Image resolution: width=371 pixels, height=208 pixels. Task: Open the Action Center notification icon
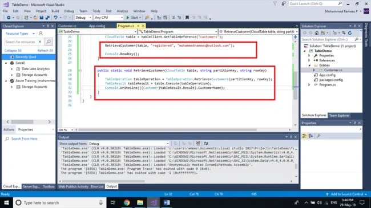coord(362,202)
